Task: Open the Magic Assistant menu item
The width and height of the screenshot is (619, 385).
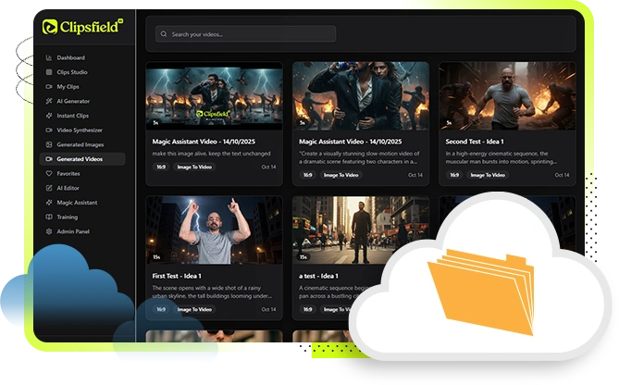Action: click(x=77, y=202)
